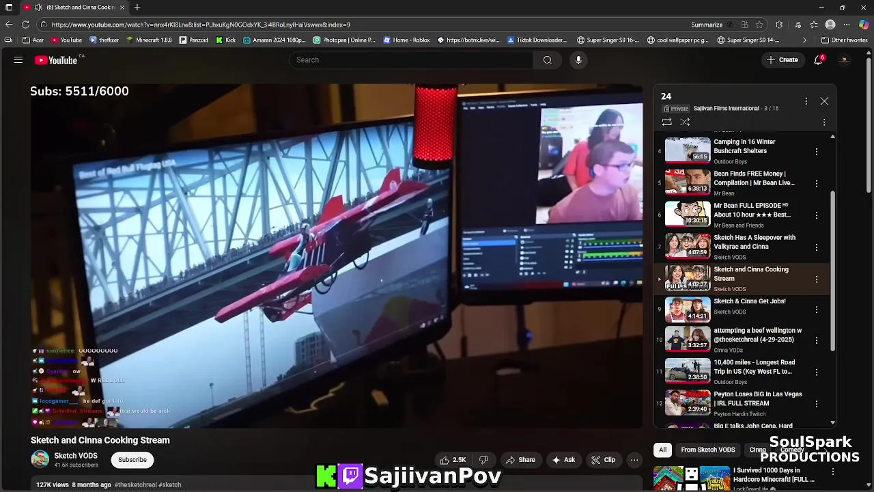Open the Kick bookmark
874x492 pixels.
226,40
